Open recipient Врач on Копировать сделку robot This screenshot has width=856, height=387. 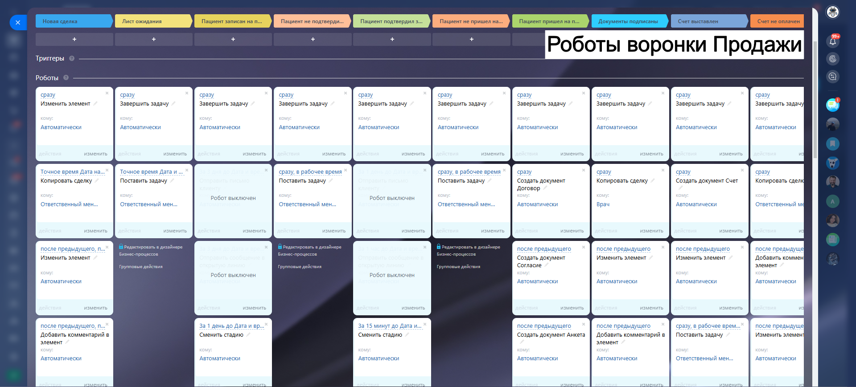coord(603,204)
